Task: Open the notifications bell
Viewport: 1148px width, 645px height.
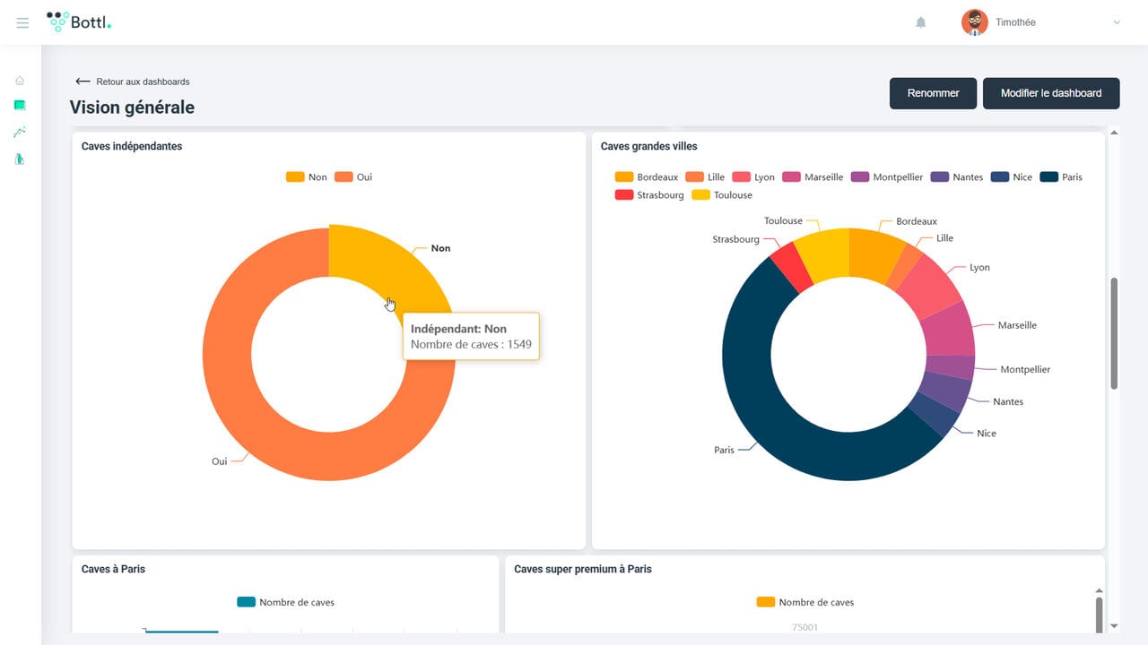Action: point(920,22)
